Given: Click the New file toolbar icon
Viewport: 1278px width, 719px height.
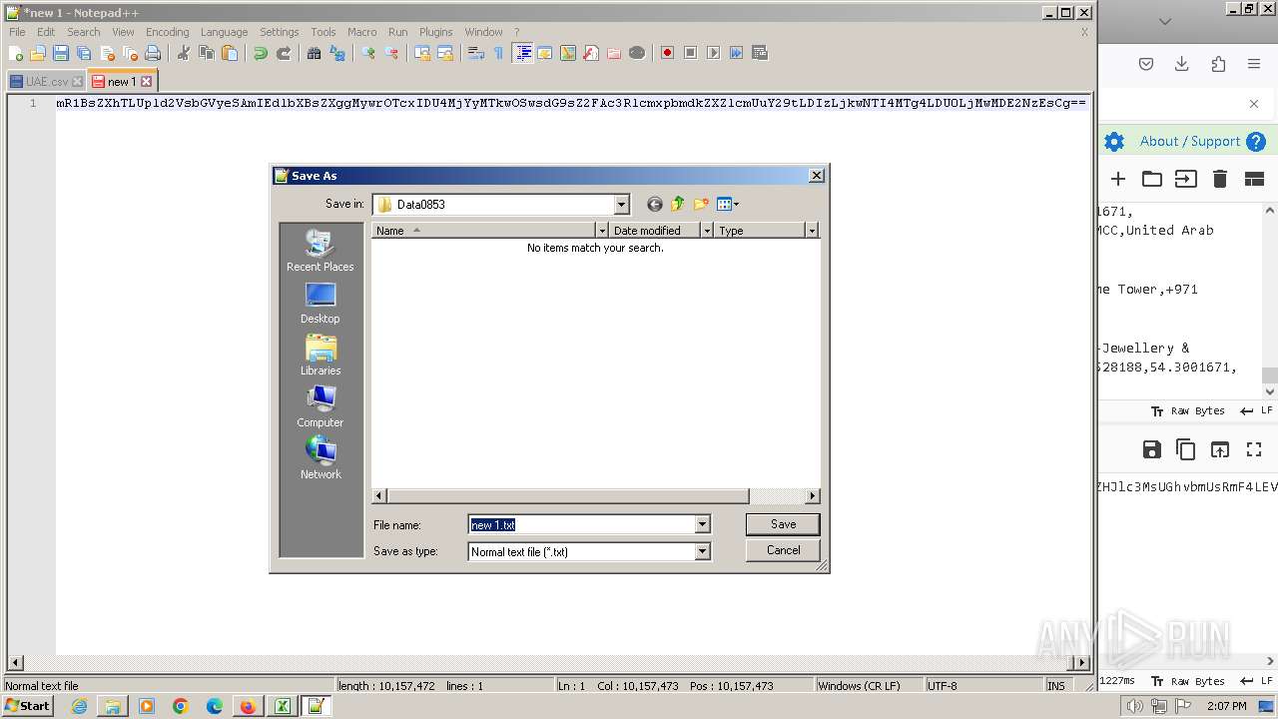Looking at the screenshot, I should 16,53.
